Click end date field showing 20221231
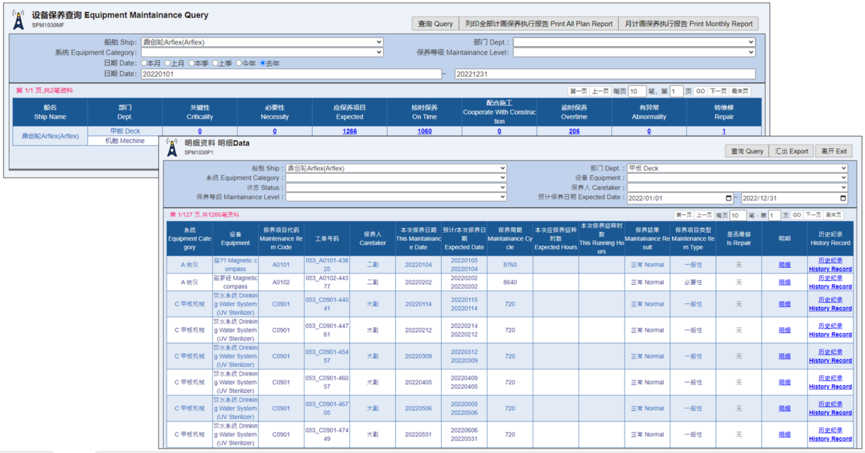This screenshot has height=453, width=865. pos(605,74)
